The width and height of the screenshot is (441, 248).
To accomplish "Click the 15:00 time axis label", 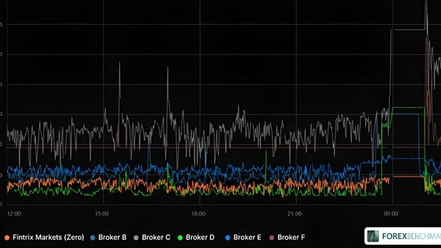I will click(x=101, y=214).
